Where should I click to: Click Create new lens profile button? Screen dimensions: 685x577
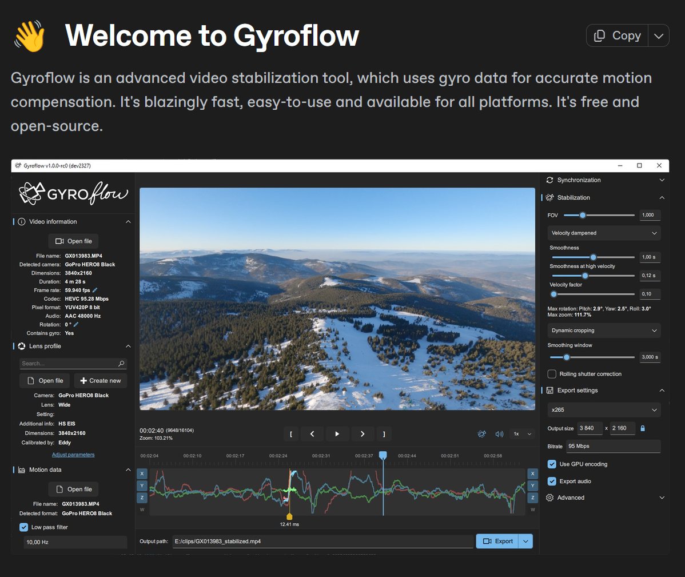(101, 380)
